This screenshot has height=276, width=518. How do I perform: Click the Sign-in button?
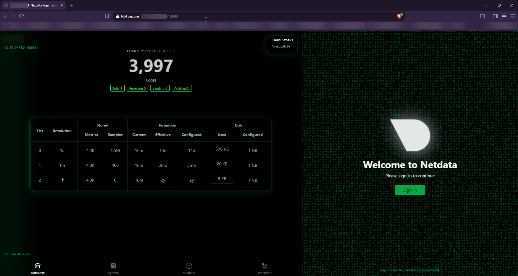pos(410,190)
